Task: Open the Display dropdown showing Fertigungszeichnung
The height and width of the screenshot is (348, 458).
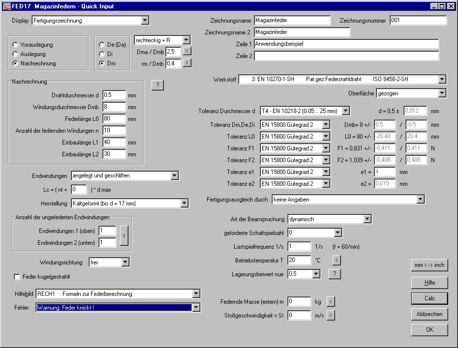Action: [x=145, y=21]
